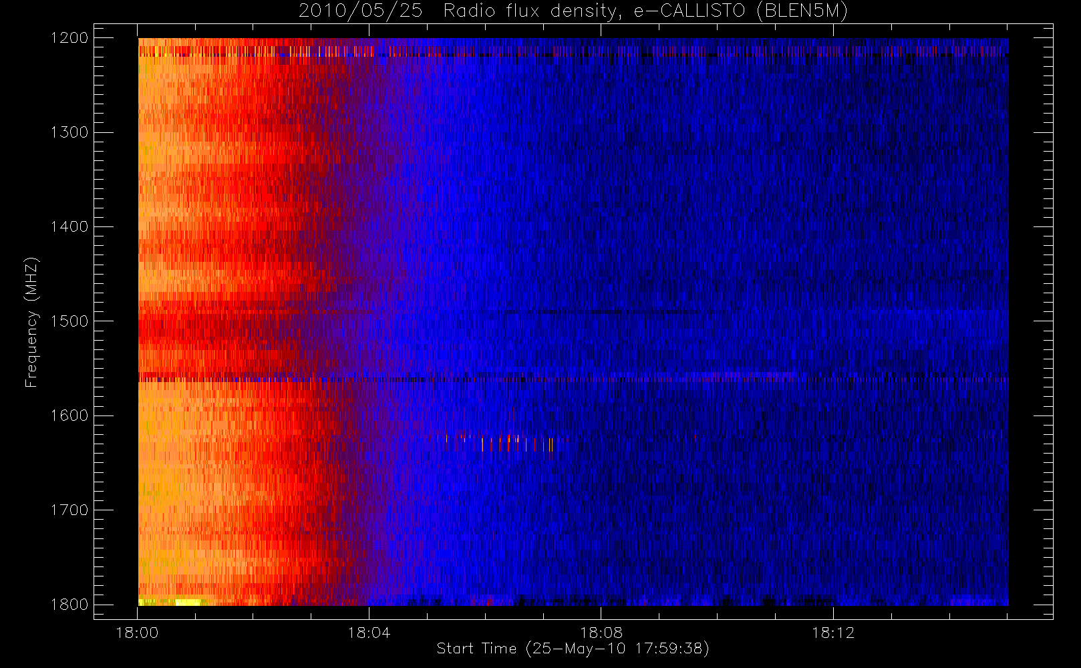This screenshot has width=1081, height=668.
Task: Click the 18:08 time tick label
Action: 601,633
